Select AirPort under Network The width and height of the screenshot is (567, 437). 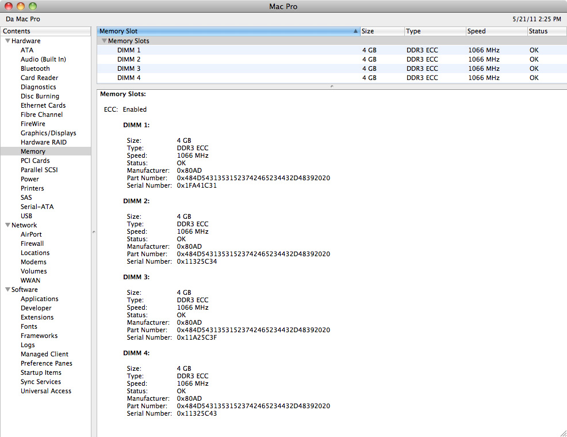[x=31, y=234]
